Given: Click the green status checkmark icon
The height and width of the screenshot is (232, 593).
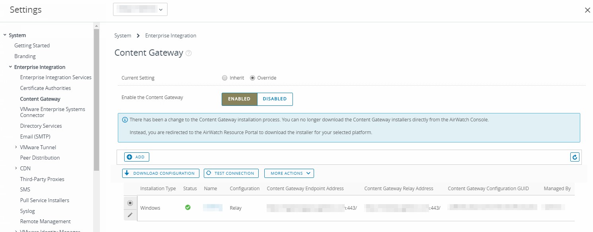Looking at the screenshot, I should click(x=188, y=207).
